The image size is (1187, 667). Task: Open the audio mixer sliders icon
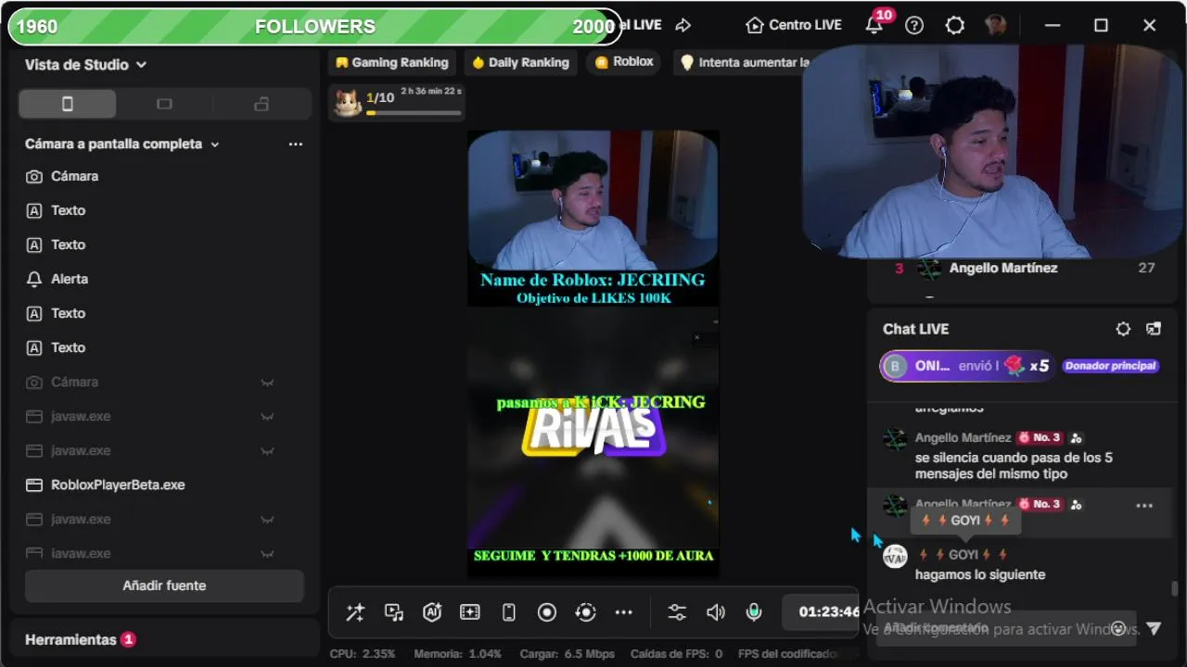coord(677,612)
